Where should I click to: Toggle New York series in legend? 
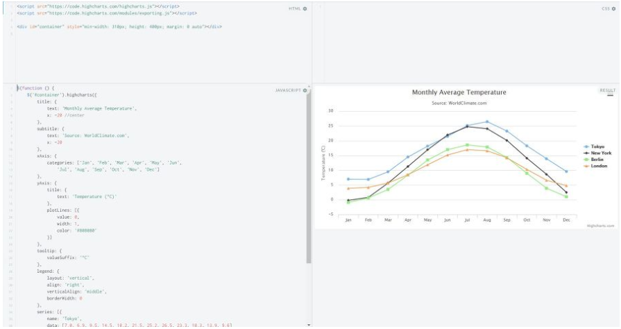(x=597, y=153)
